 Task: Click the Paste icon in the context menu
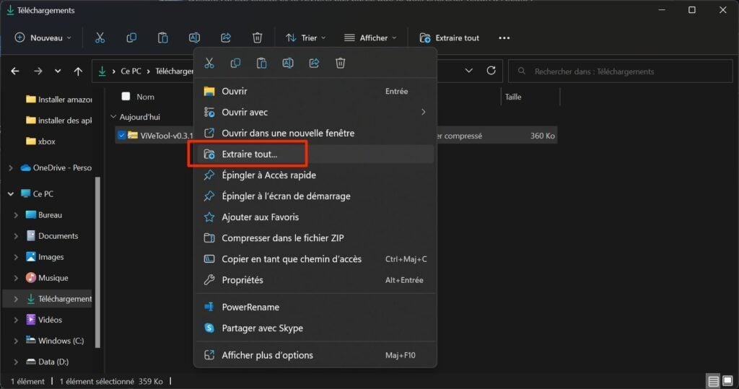(x=261, y=64)
